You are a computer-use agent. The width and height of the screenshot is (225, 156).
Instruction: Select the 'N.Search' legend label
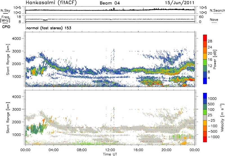click(x=217, y=10)
